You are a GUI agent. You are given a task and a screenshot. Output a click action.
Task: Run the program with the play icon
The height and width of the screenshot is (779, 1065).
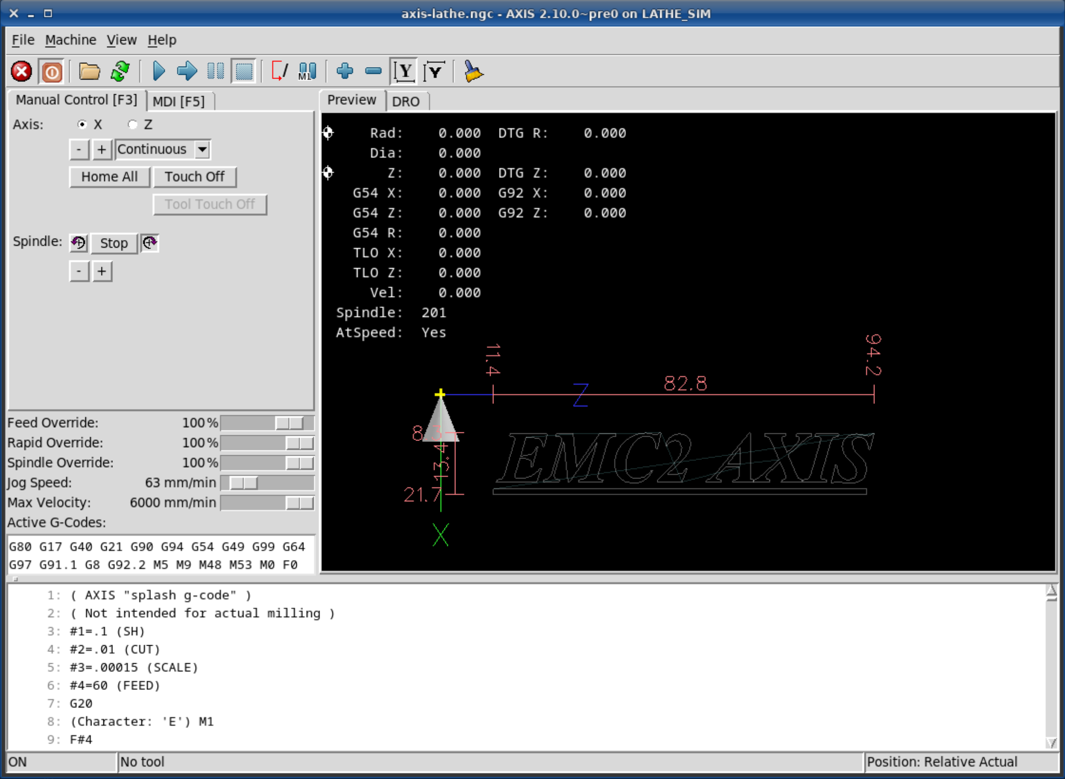point(159,71)
